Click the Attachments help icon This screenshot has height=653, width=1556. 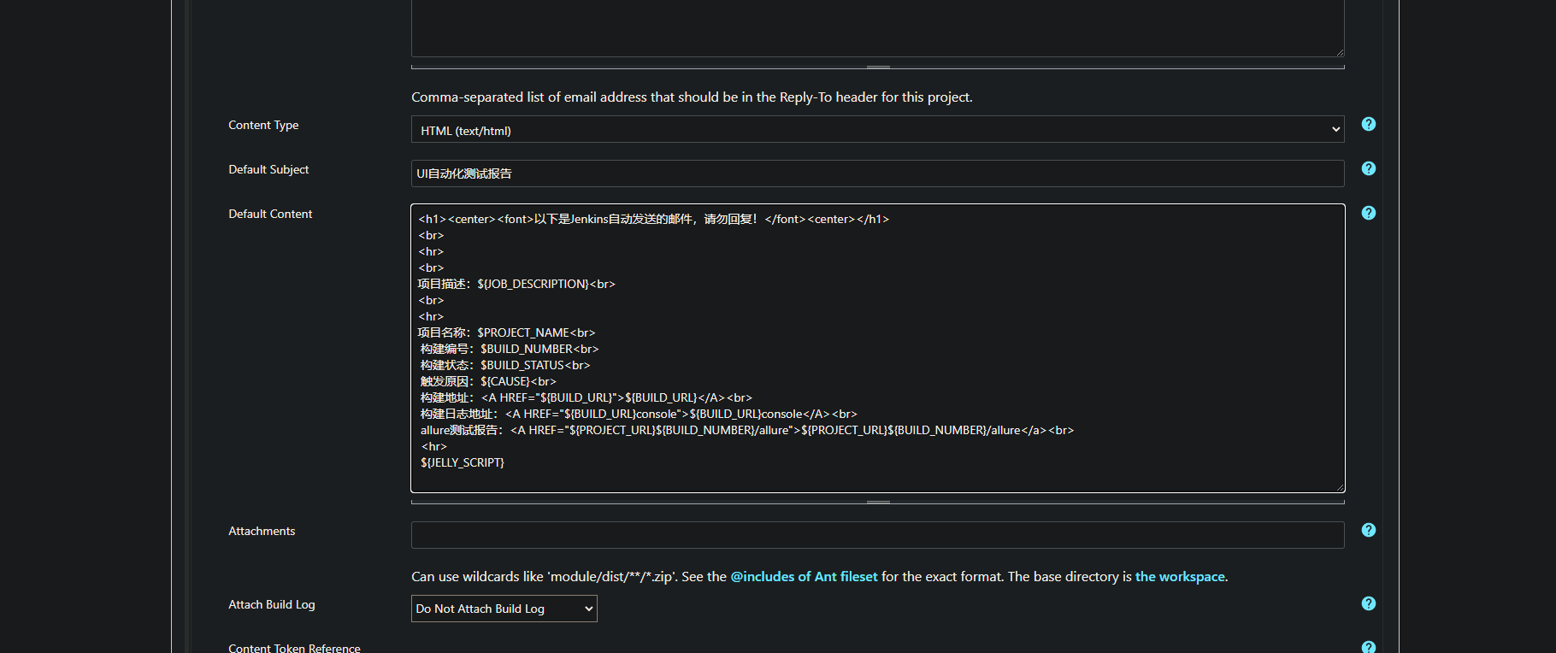tap(1369, 530)
